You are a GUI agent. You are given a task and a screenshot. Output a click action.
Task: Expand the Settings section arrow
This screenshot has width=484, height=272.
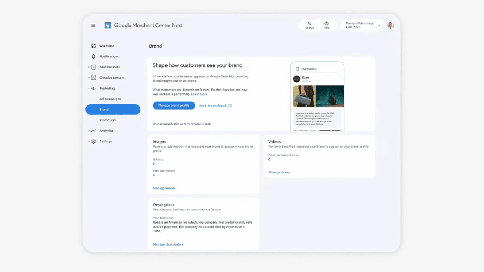[89, 141]
